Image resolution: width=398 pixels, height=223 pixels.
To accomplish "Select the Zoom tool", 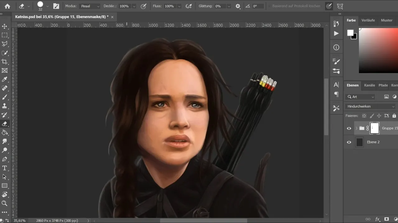I will click(5, 203).
